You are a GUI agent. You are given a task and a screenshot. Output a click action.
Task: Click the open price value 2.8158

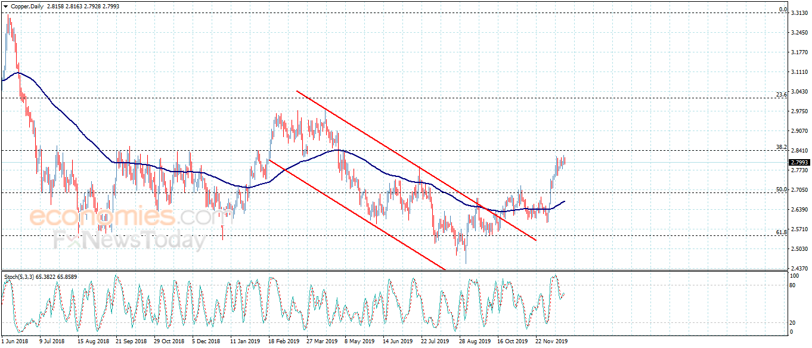[54, 5]
